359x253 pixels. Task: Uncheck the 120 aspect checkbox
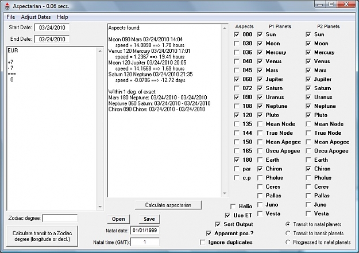point(237,115)
